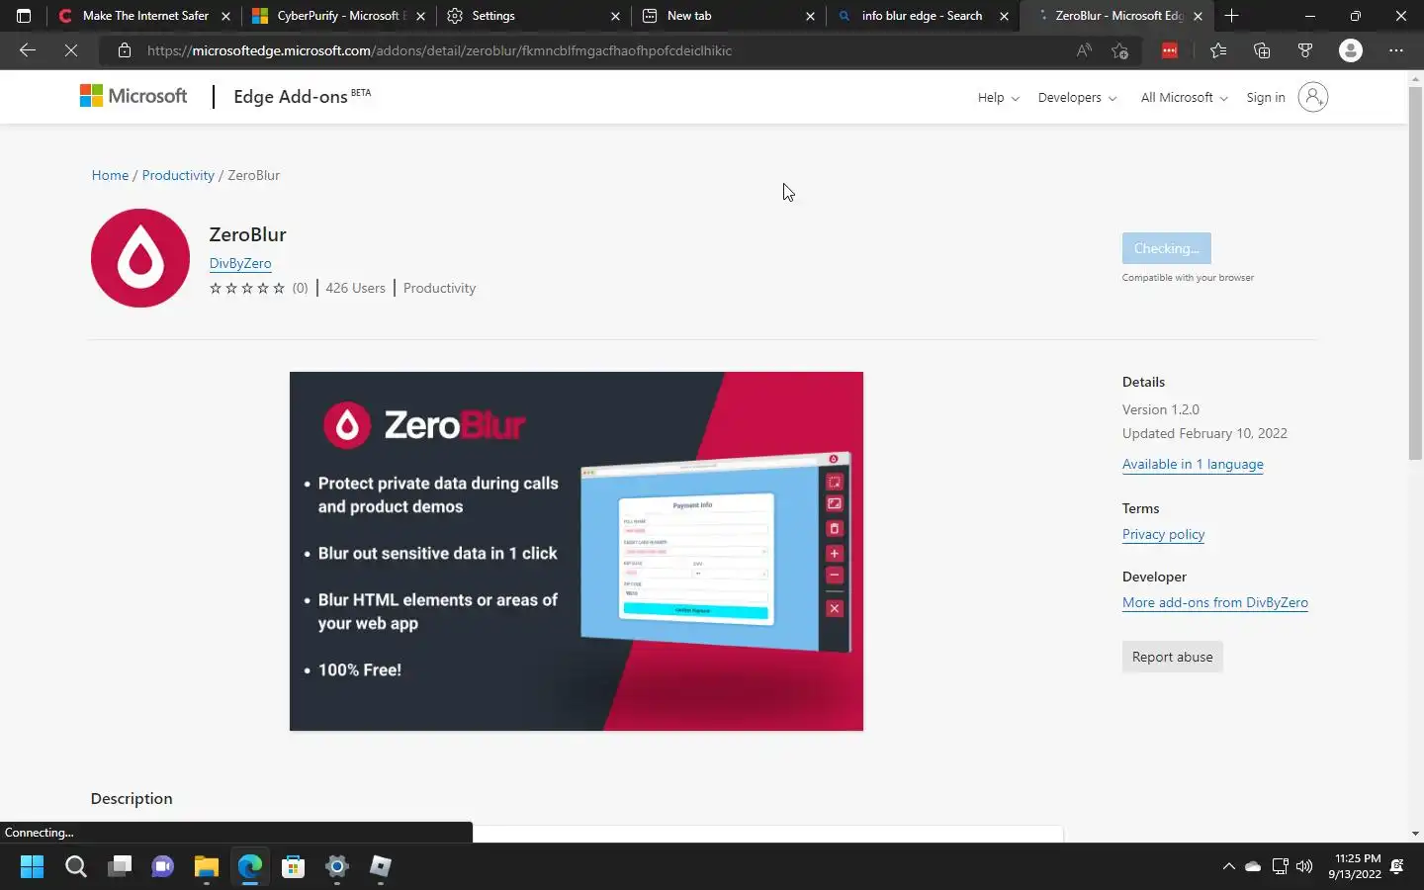Image resolution: width=1424 pixels, height=890 pixels.
Task: Click the sign-in account avatar
Action: [1312, 97]
